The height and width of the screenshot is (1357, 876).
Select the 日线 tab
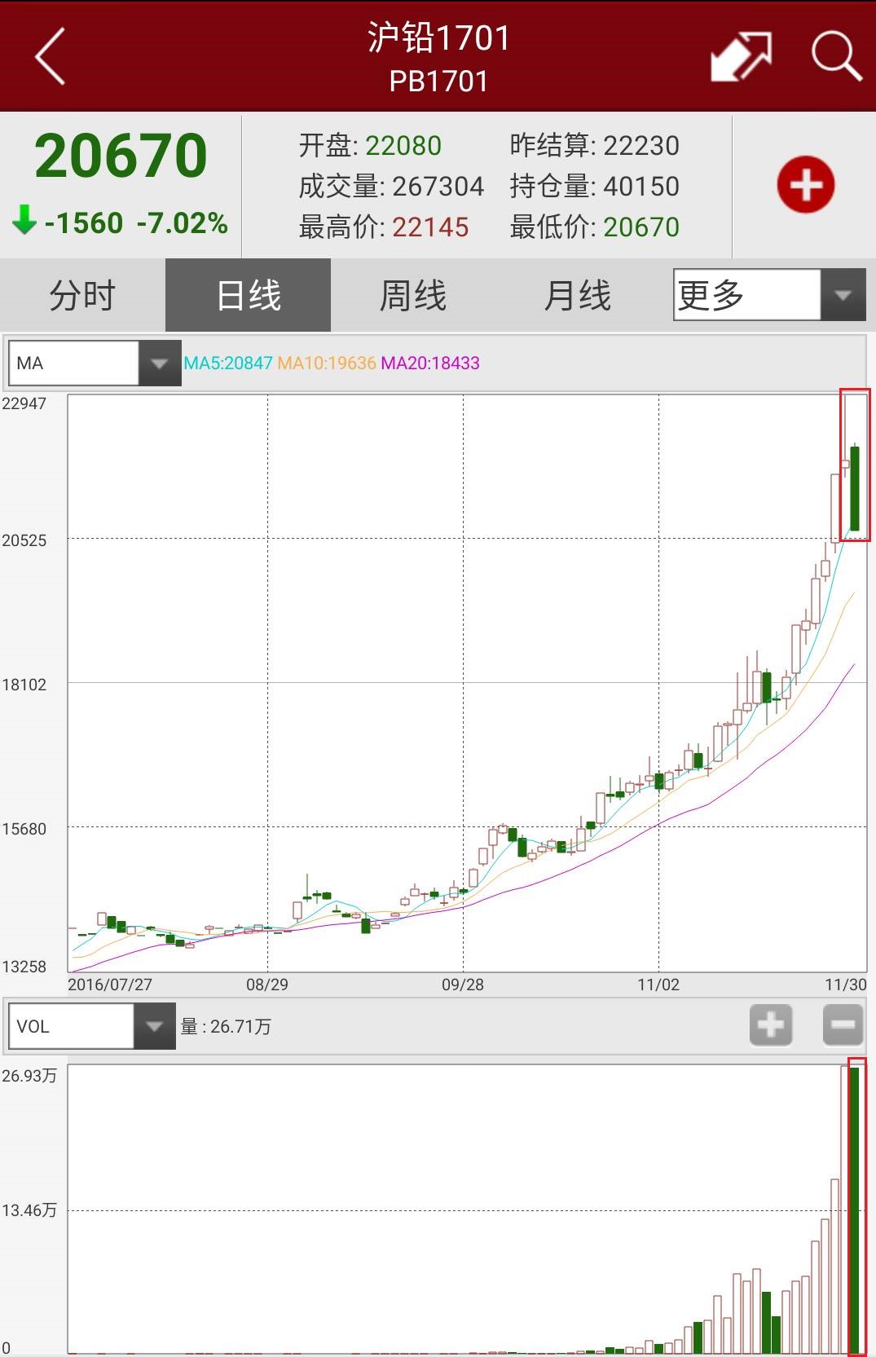pos(248,295)
